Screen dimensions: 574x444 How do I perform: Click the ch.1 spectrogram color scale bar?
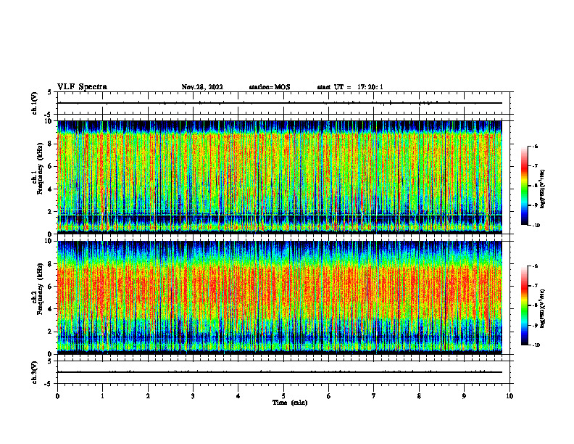point(524,186)
